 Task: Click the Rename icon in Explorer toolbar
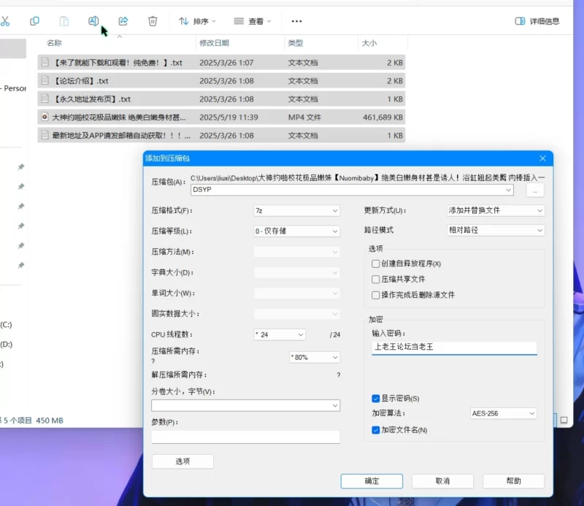93,21
